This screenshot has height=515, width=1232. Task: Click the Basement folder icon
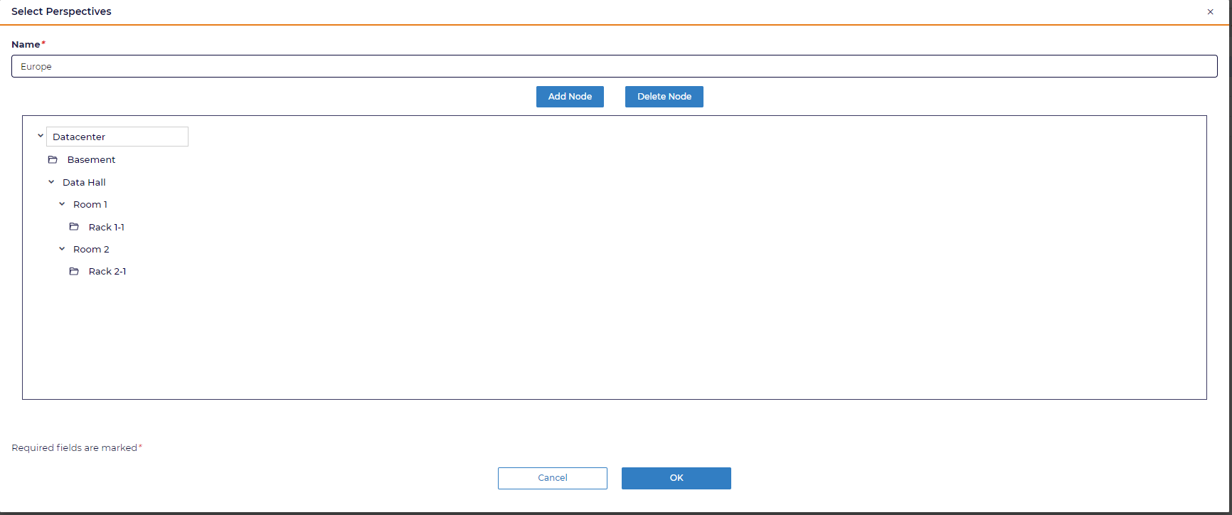tap(53, 159)
